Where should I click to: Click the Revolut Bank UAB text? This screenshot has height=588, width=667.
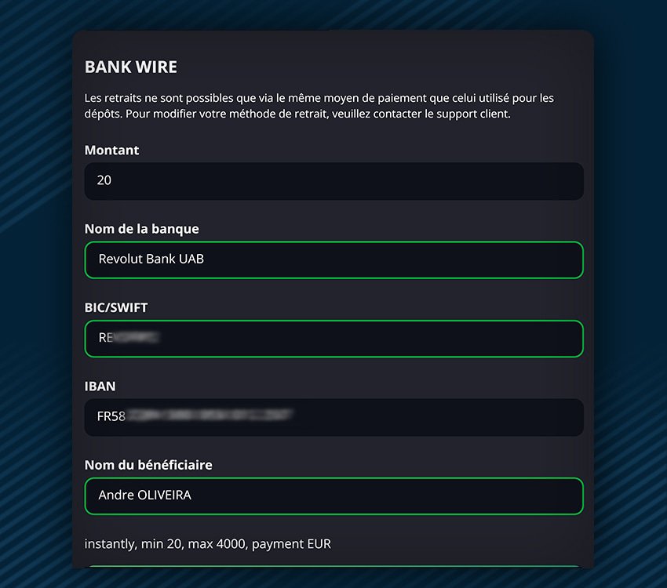[x=151, y=259]
